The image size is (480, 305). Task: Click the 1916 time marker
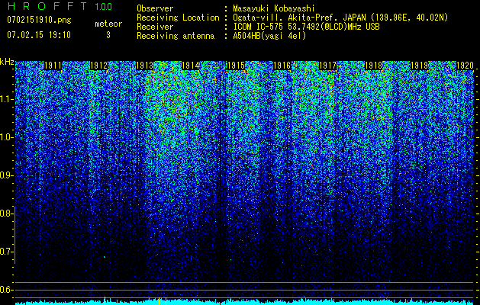[282, 66]
